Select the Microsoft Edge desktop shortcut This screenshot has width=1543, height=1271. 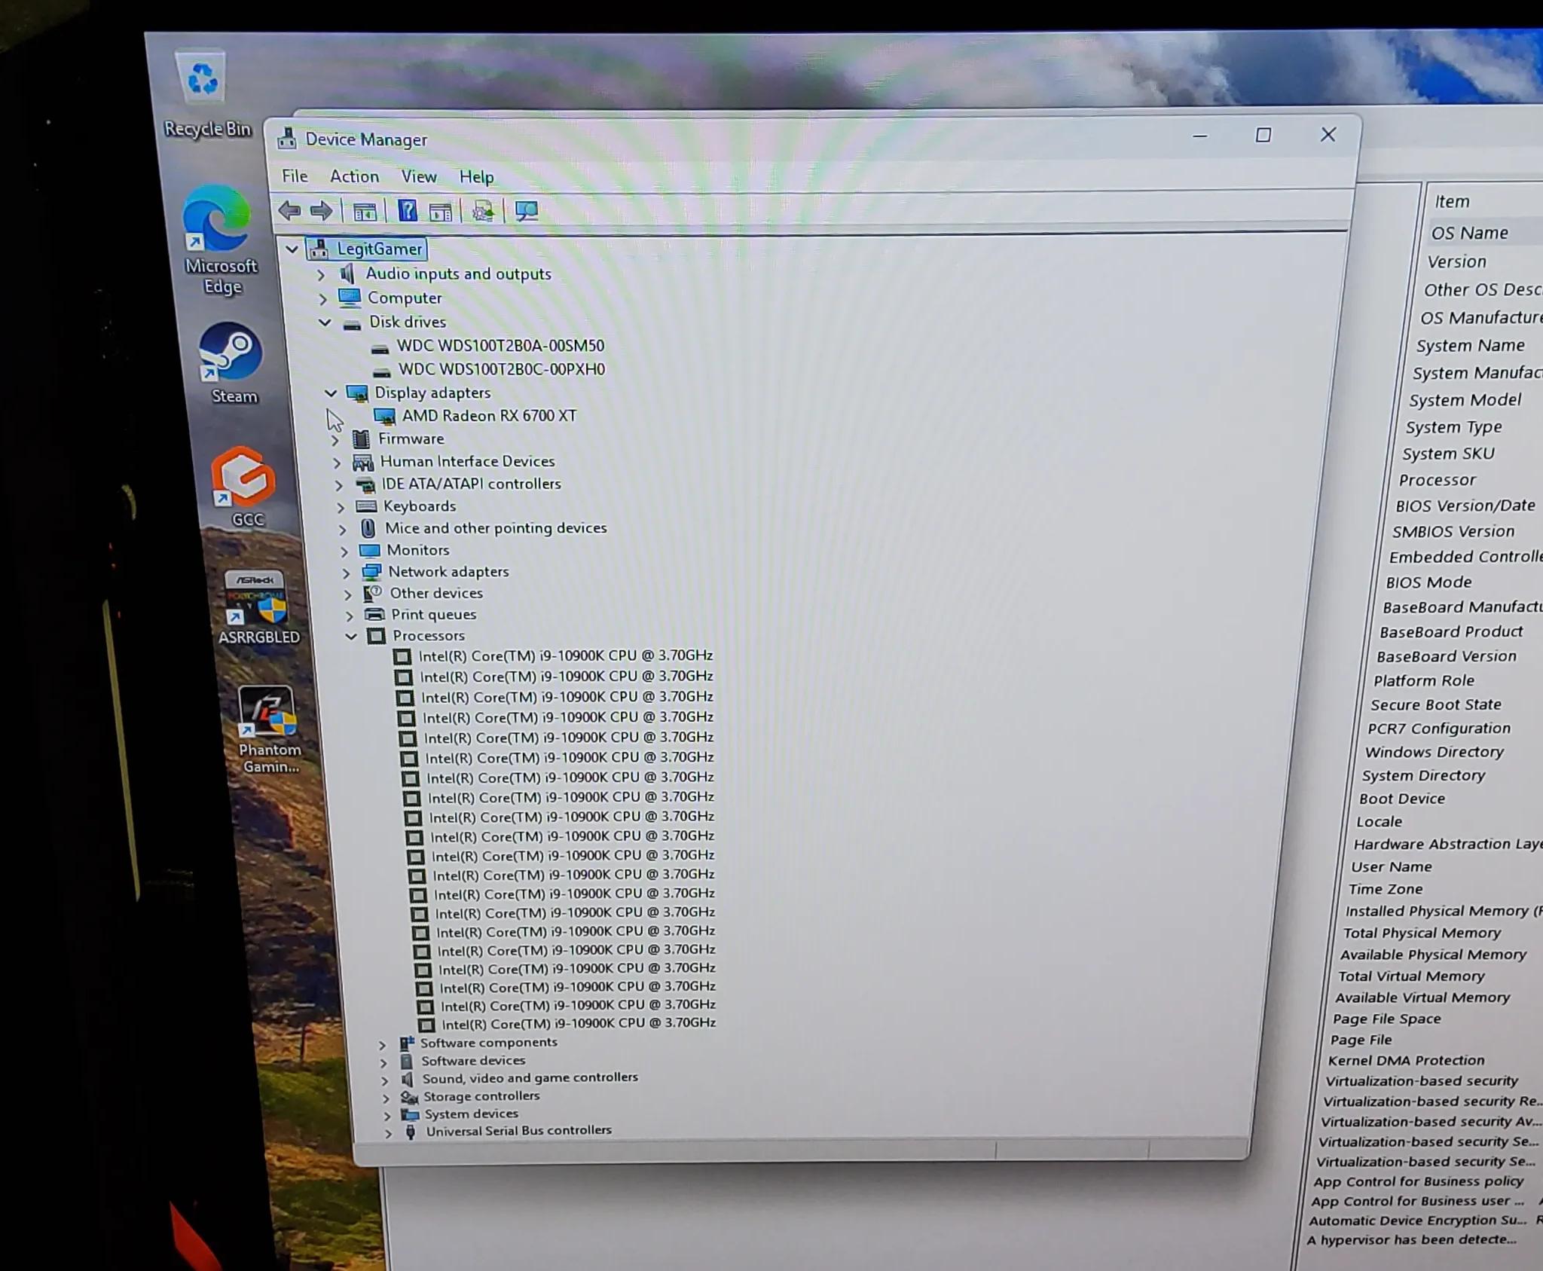(x=221, y=241)
